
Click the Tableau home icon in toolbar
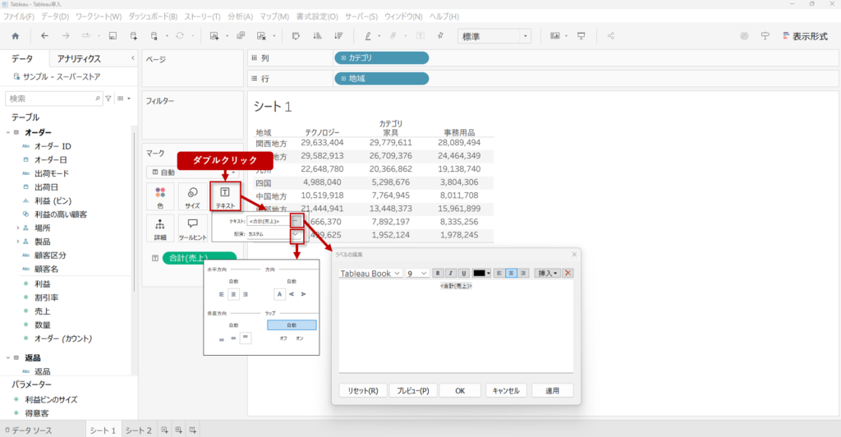[15, 36]
